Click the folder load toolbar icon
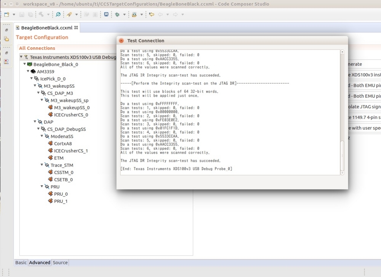The height and width of the screenshot is (277, 381). pos(134,15)
